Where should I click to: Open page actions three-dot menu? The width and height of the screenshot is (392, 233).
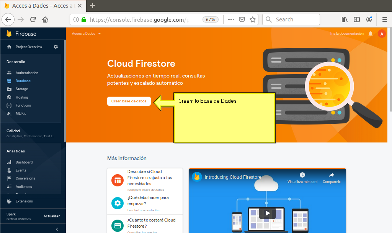click(231, 19)
